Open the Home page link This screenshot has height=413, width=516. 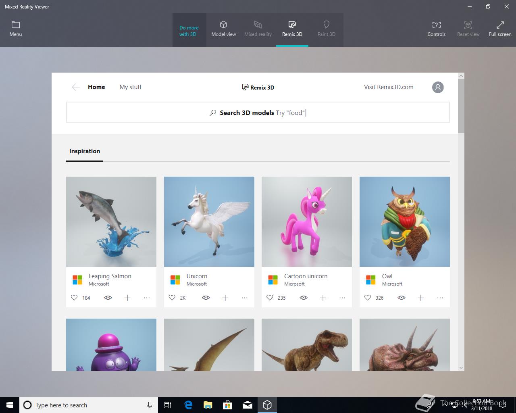(96, 87)
